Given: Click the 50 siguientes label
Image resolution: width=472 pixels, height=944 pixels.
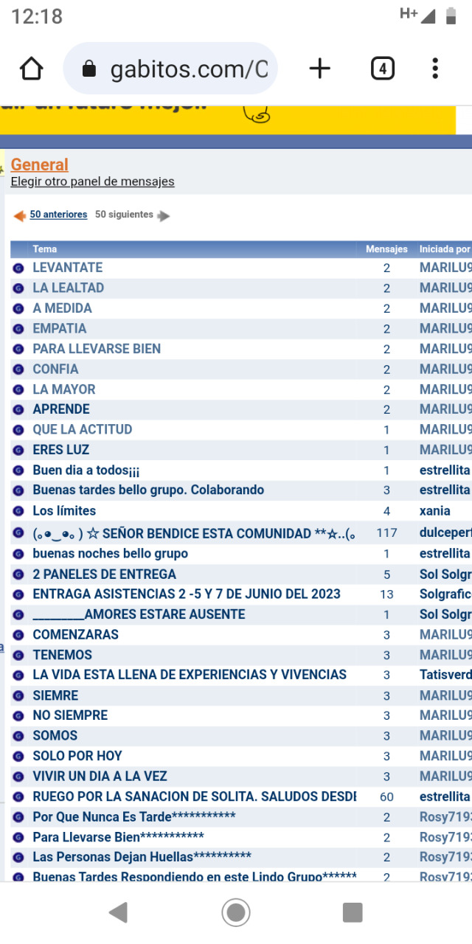Looking at the screenshot, I should point(124,215).
